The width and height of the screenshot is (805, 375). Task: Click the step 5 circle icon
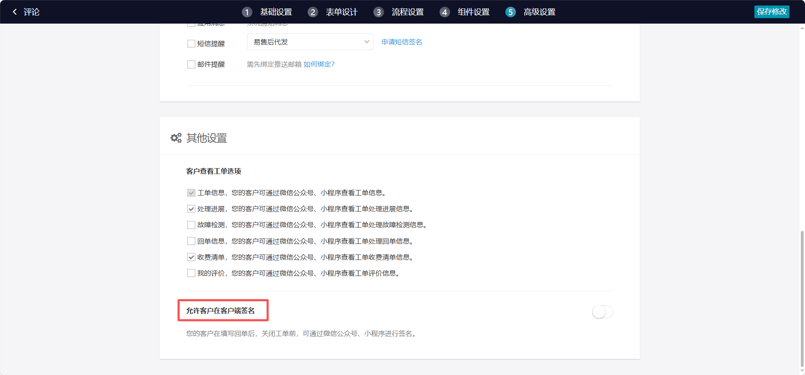click(x=510, y=12)
